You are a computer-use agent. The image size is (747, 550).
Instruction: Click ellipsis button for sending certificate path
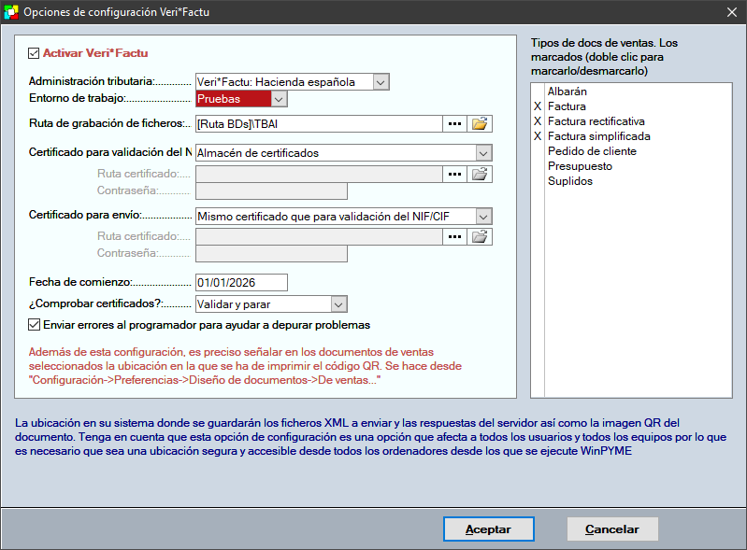click(455, 236)
